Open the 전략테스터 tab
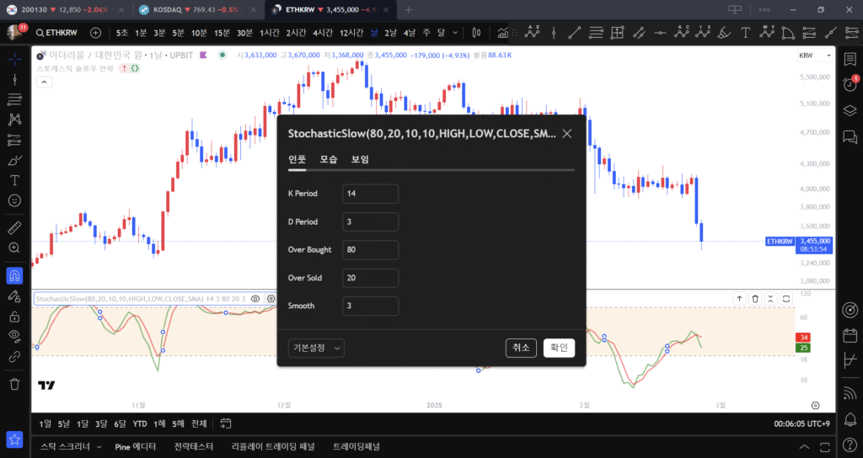 pyautogui.click(x=194, y=446)
